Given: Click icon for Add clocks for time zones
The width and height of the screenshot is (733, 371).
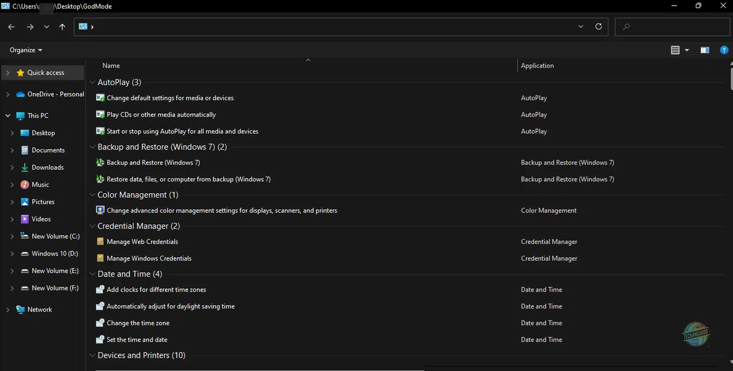Looking at the screenshot, I should click(x=100, y=290).
